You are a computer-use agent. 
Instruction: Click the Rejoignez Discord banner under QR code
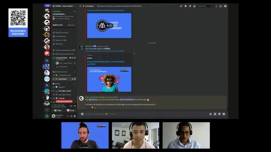tap(18, 33)
